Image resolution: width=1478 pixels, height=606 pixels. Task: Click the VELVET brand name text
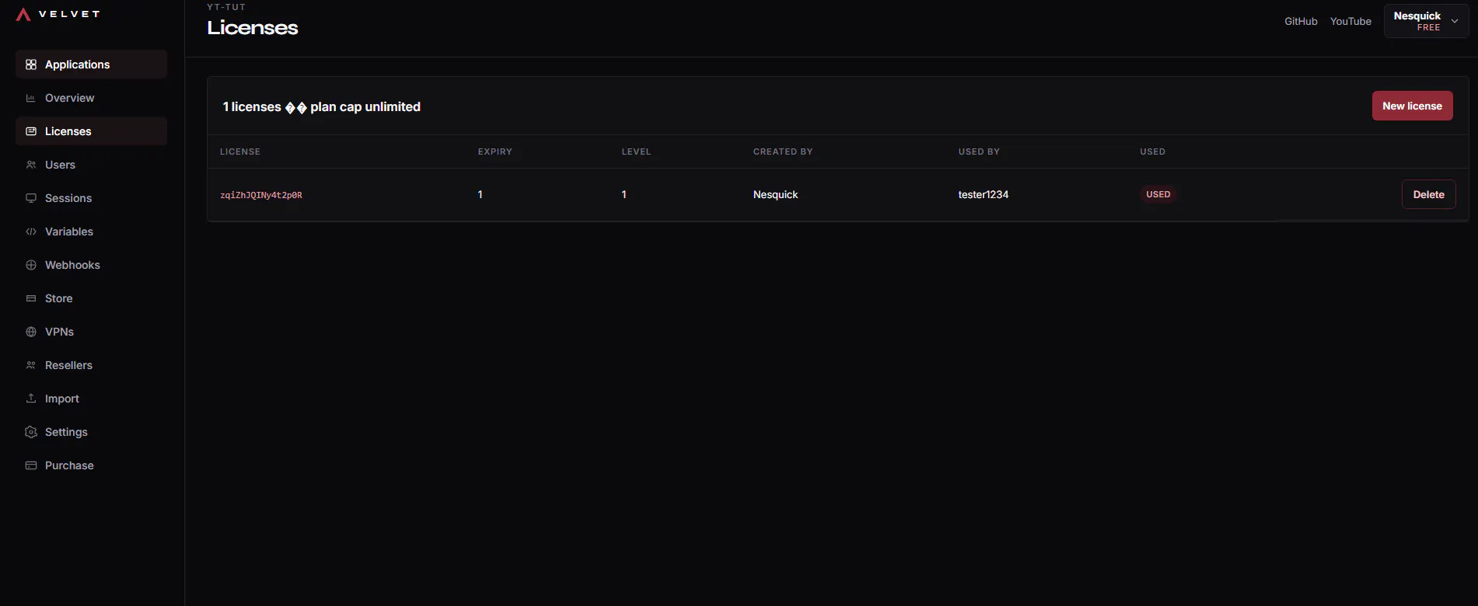(69, 14)
